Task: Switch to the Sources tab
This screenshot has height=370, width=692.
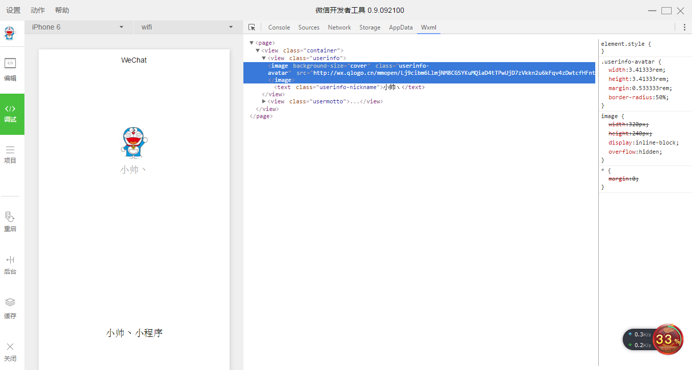Action: (309, 27)
